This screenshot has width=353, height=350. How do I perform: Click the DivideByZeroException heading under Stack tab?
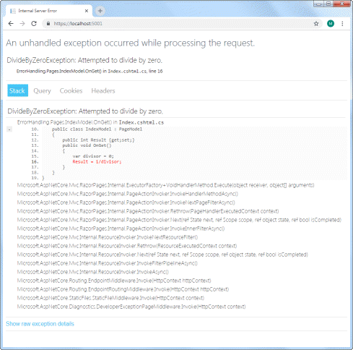(85, 111)
